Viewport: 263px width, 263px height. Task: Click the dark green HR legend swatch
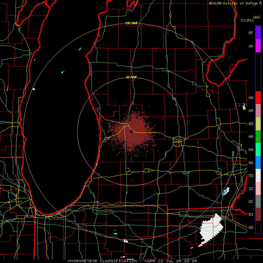258,137
